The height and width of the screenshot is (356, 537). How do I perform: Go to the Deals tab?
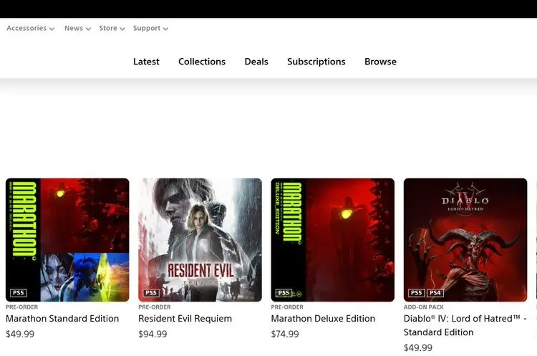coord(256,62)
